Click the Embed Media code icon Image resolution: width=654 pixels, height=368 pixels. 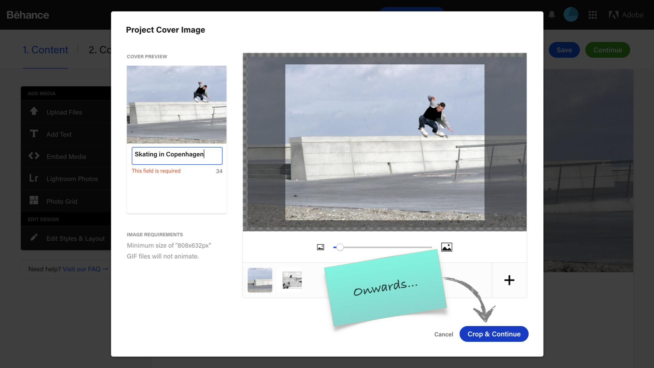click(34, 156)
